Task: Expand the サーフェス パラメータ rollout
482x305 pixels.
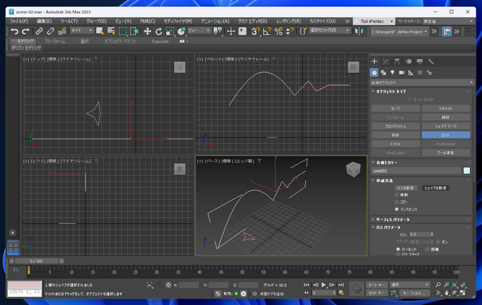Action: 393,219
